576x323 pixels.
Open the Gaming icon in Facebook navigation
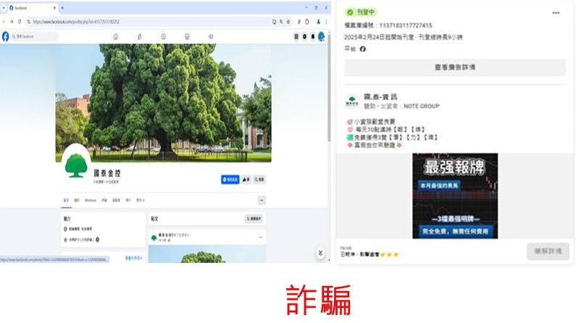pos(211,37)
